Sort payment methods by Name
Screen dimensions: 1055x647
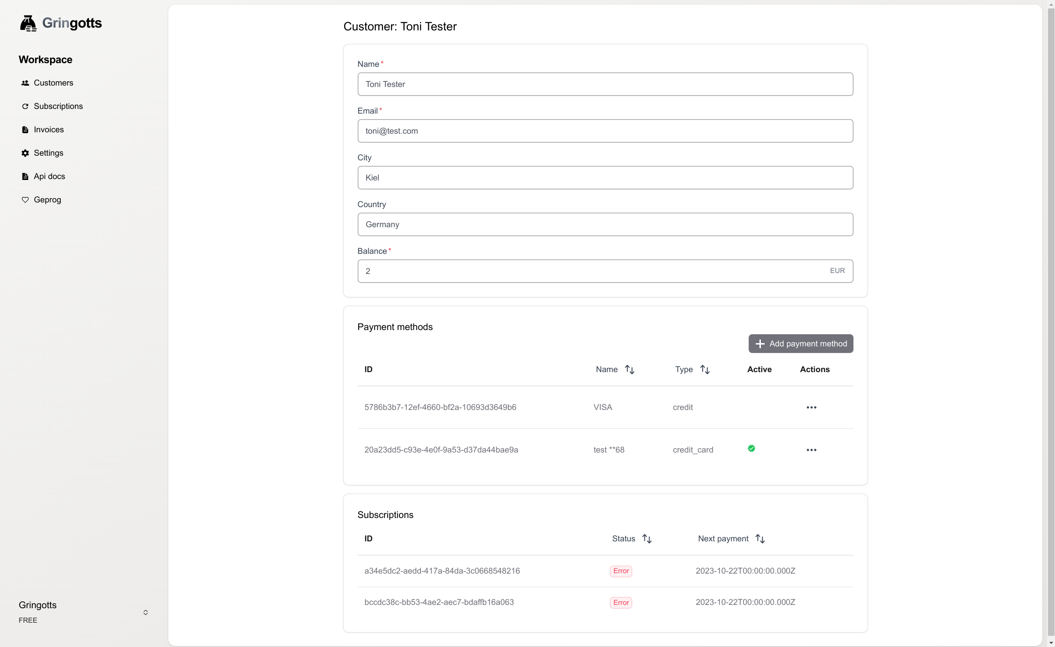point(629,370)
